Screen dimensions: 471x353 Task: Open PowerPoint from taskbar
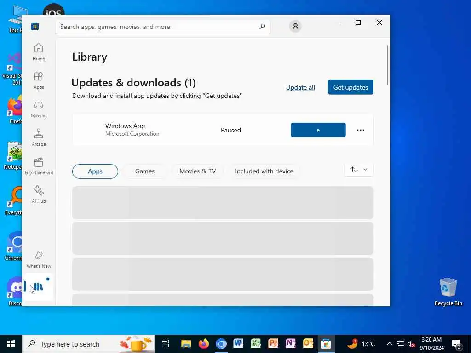273,344
